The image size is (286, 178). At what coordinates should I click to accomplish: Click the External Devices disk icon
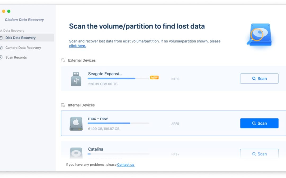[x=63, y=60]
